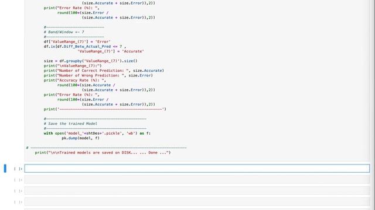The width and height of the screenshot is (375, 210).
Task: Click the size = df.groupby('ValueRange_(7)').size() line
Action: click(90, 61)
